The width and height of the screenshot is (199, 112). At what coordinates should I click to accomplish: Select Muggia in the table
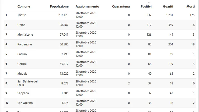pyautogui.click(x=22, y=74)
